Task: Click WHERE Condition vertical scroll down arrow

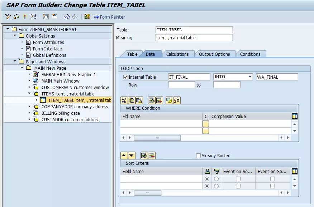Action: click(295, 131)
